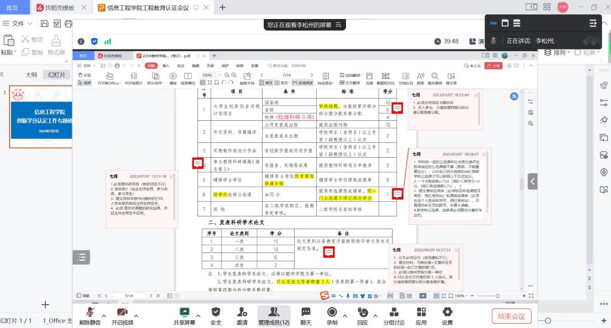Switch to the 找稻壳模板 tab
The height and width of the screenshot is (328, 611).
55,8
